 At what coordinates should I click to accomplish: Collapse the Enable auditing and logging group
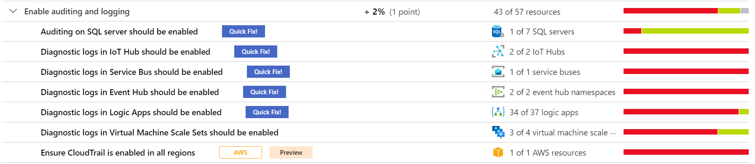13,11
